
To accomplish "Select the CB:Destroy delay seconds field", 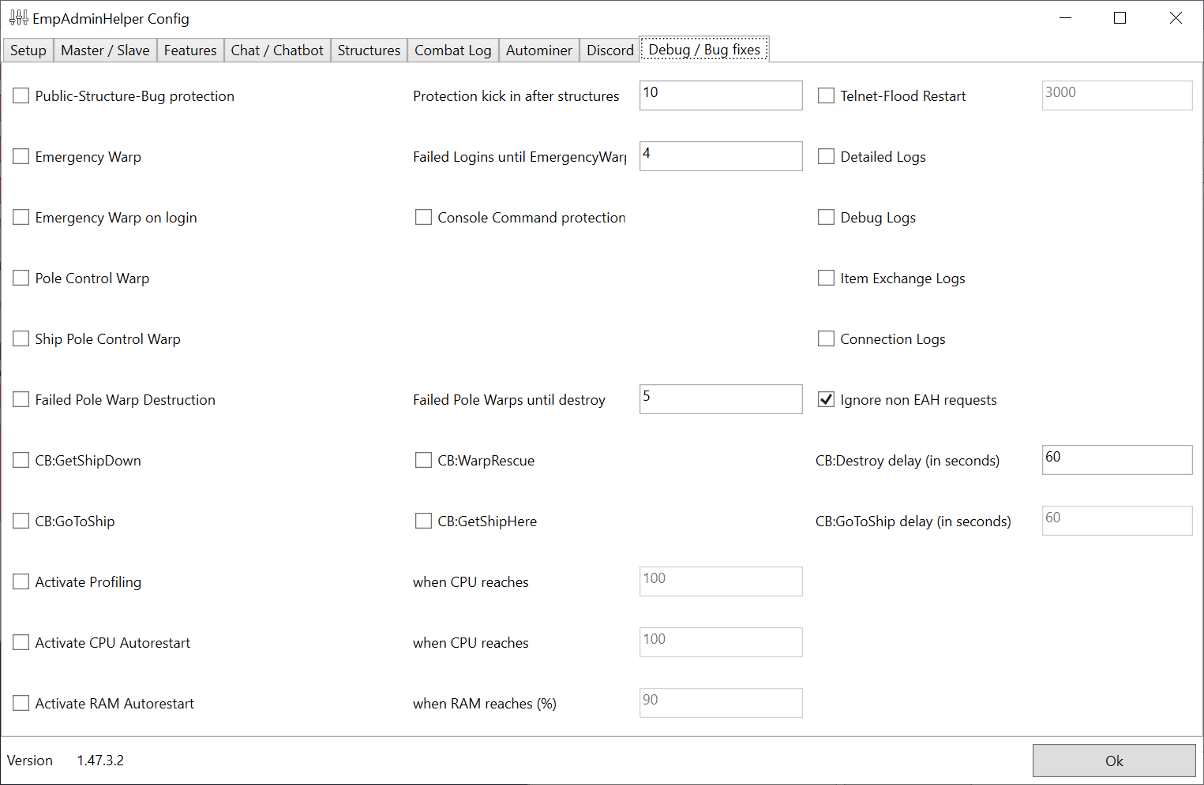I will pos(1117,460).
